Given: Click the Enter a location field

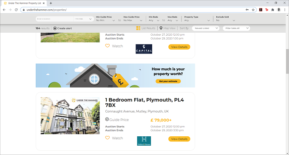Looking at the screenshot, I should [54, 19].
